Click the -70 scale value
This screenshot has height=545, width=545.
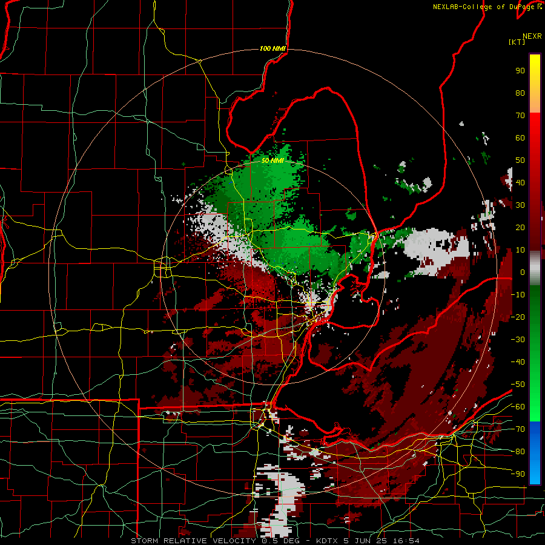pos(518,429)
